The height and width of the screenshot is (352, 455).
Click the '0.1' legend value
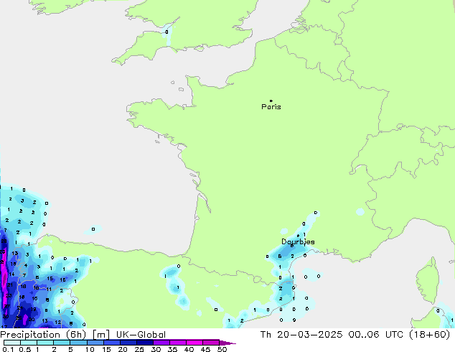pos(9,349)
